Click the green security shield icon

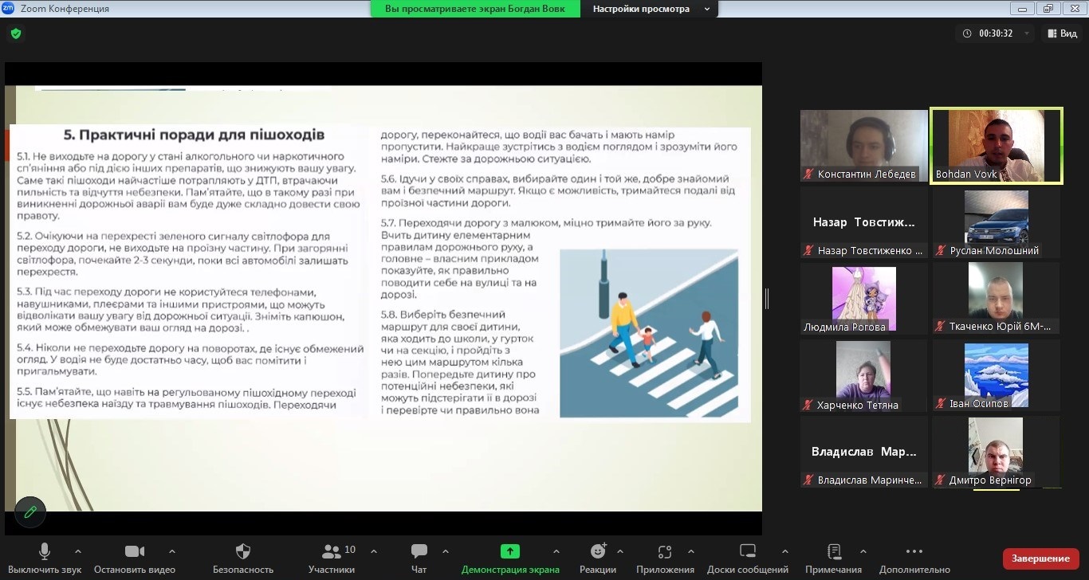pos(15,33)
